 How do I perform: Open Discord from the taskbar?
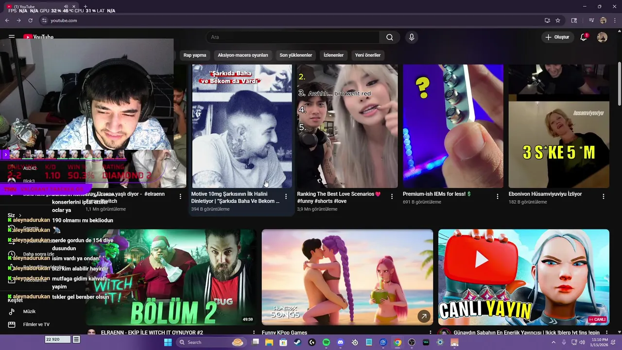point(340,342)
